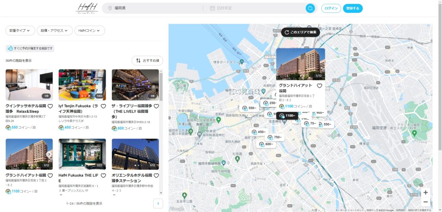Favorite lyf Tenjin Fukuoka with its heart
The image size is (442, 212).
[103, 106]
